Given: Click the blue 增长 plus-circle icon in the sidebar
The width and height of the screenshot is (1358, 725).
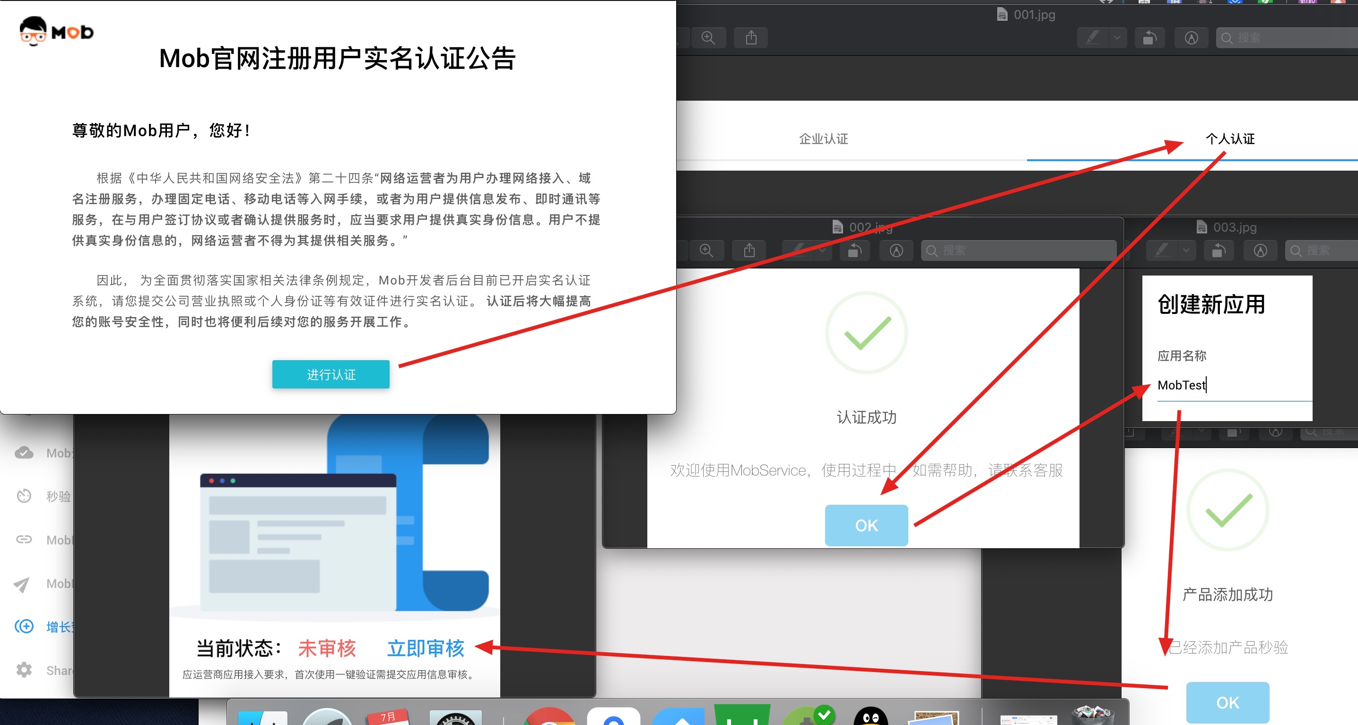Looking at the screenshot, I should [x=24, y=627].
